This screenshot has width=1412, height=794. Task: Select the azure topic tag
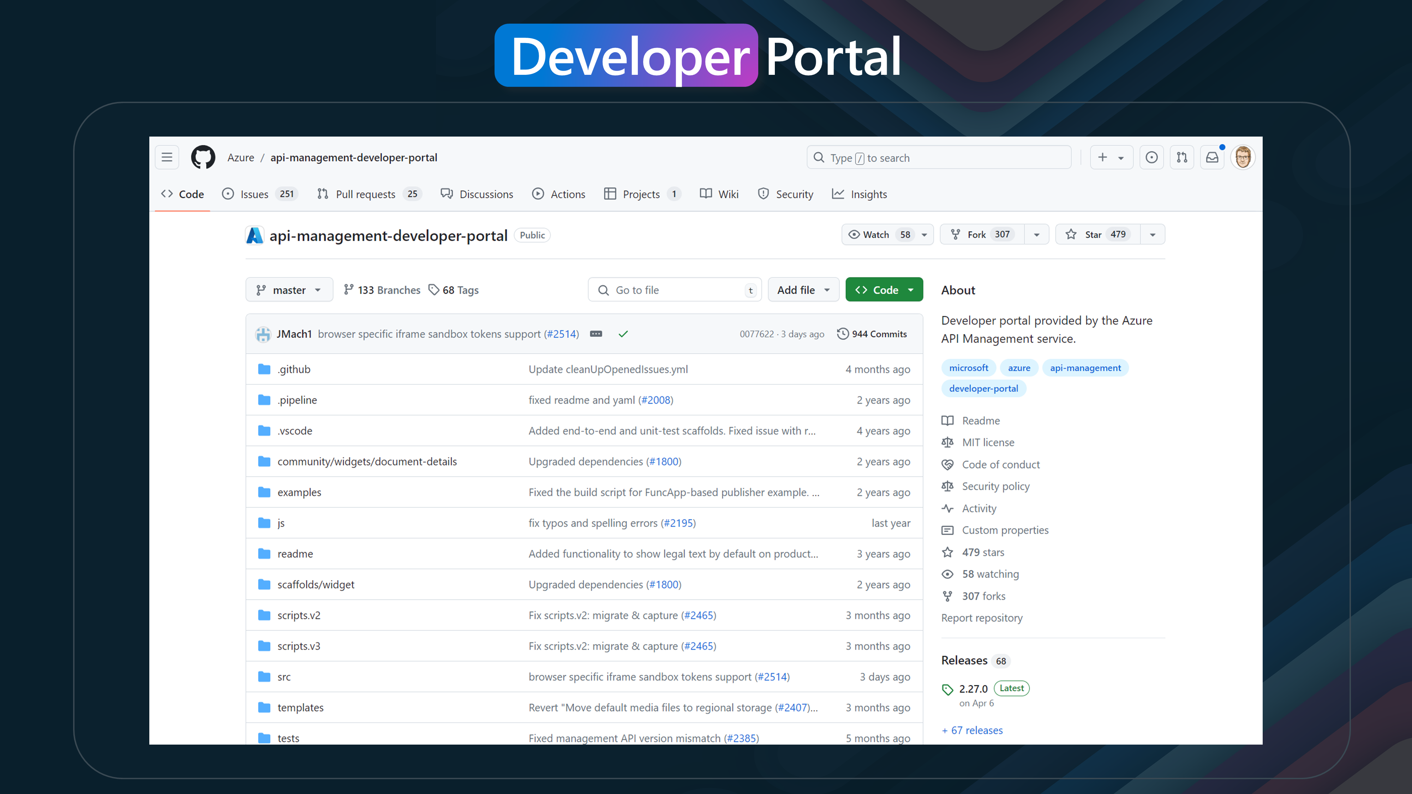coord(1019,368)
